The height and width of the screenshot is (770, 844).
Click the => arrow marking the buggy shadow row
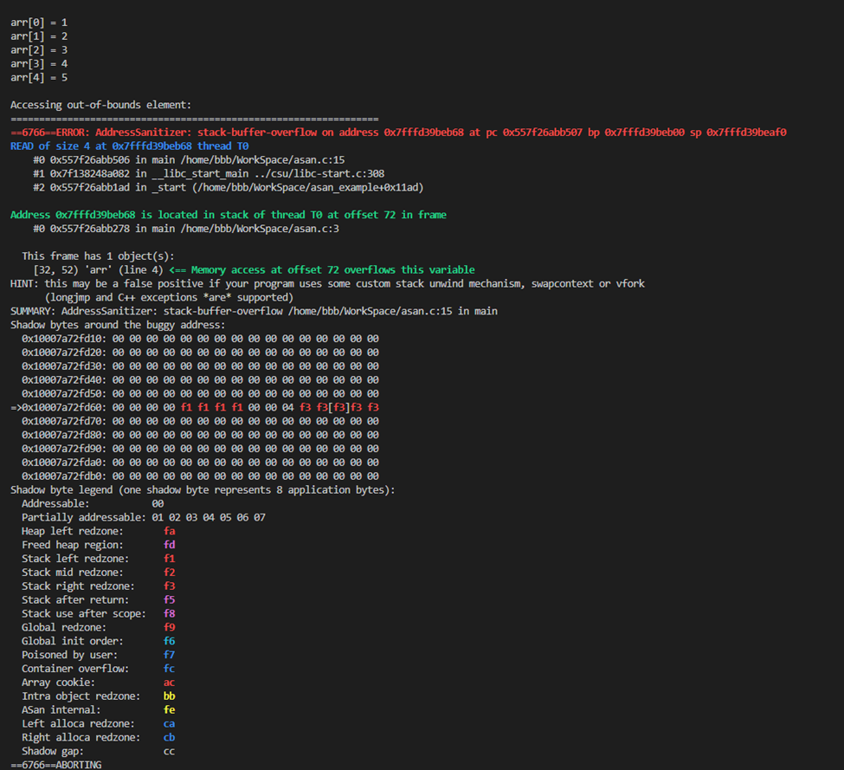[x=16, y=407]
